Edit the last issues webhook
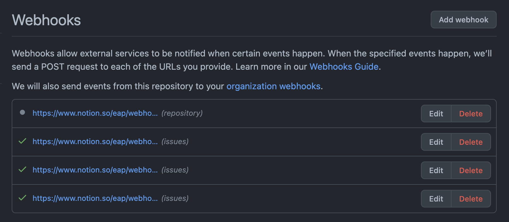The image size is (509, 222). coord(436,199)
